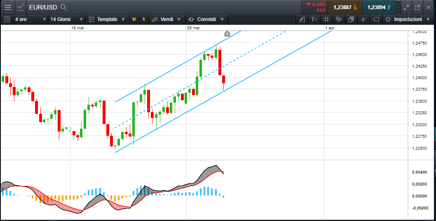Click the gray house-shaped marker above the chart
Image resolution: width=436 pixels, height=221 pixels.
pos(227,34)
